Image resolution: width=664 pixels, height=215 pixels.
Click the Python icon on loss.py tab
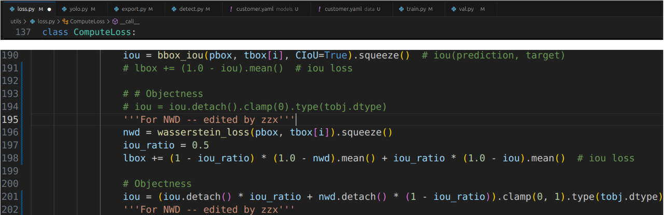(12, 9)
